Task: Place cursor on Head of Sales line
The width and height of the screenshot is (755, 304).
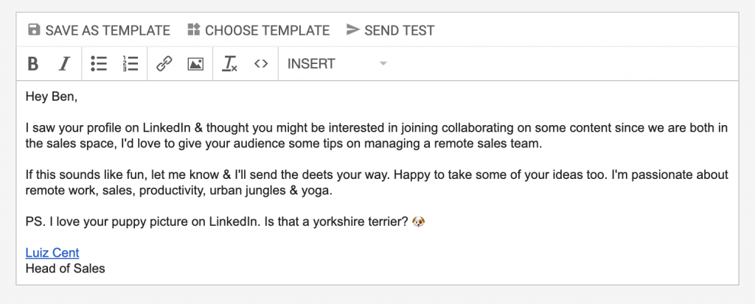Action: (x=66, y=268)
